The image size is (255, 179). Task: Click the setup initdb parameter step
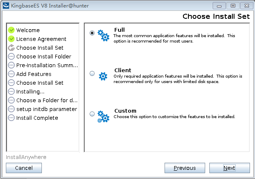(x=46, y=109)
